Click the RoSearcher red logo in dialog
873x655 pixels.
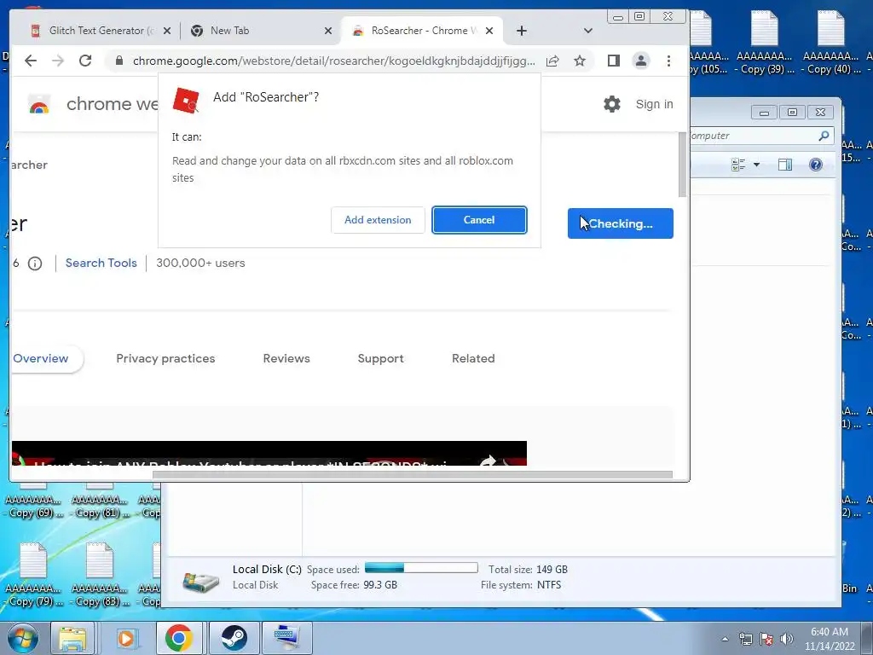point(186,101)
